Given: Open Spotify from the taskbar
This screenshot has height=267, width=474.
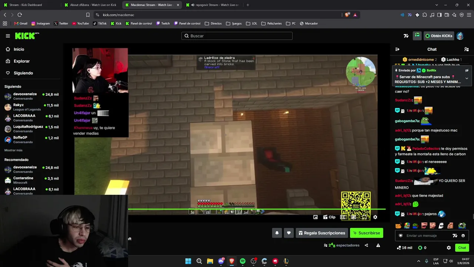Looking at the screenshot, I should coord(243,261).
